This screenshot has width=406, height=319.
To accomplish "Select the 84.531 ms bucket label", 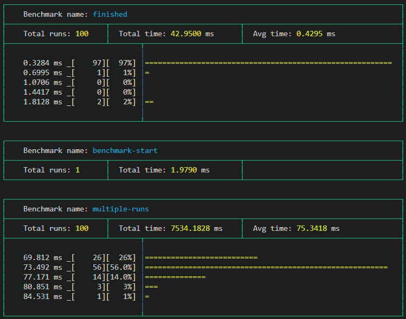I will click(43, 296).
